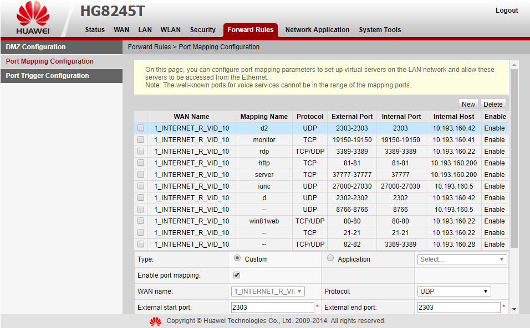Tick the checkbox for port 8766 row
The width and height of the screenshot is (530, 328).
[141, 209]
